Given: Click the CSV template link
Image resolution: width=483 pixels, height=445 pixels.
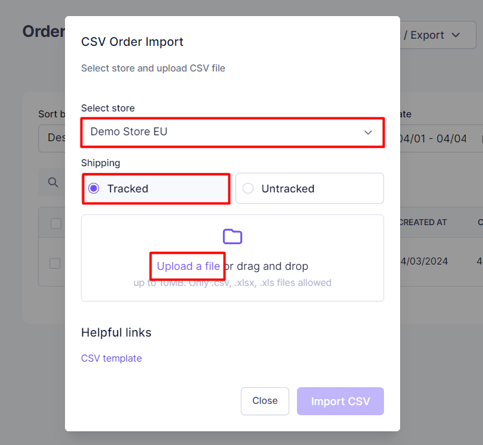Looking at the screenshot, I should [x=112, y=358].
